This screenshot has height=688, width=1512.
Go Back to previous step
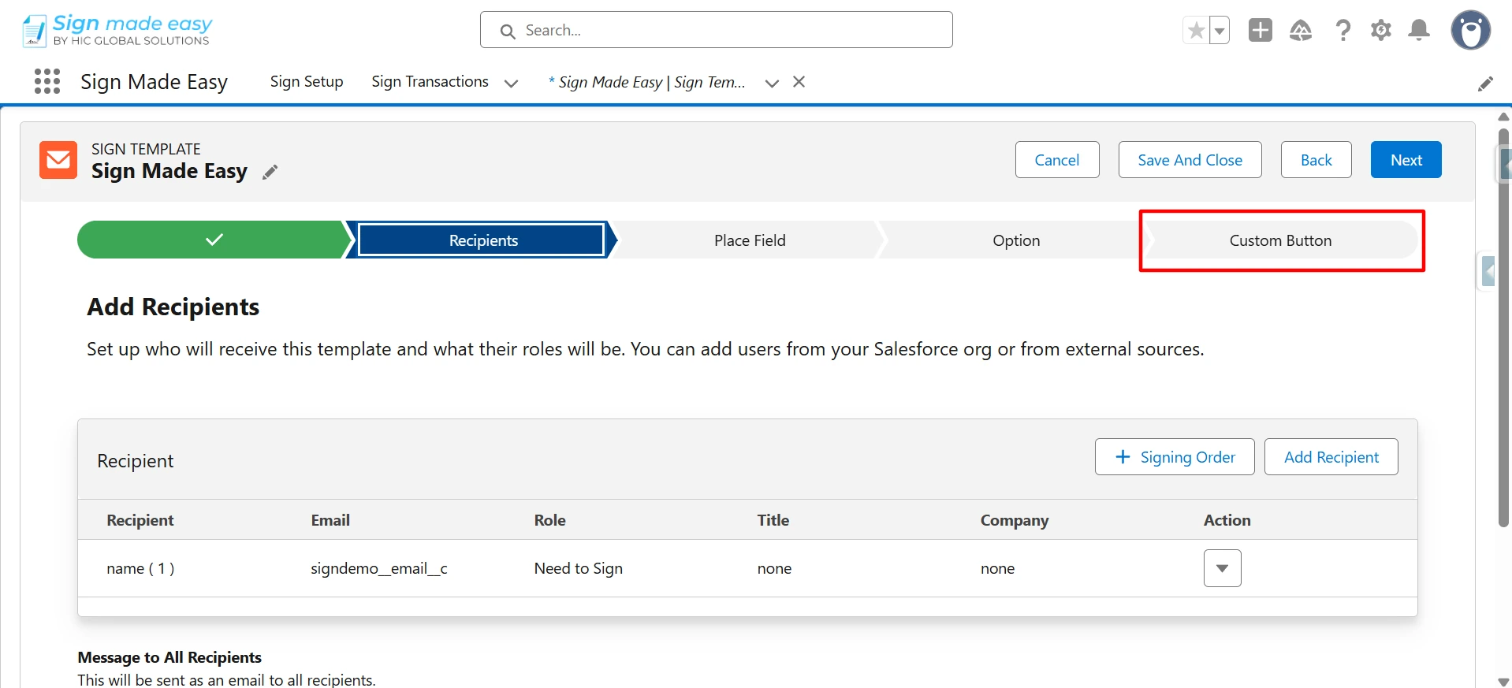[x=1316, y=160]
